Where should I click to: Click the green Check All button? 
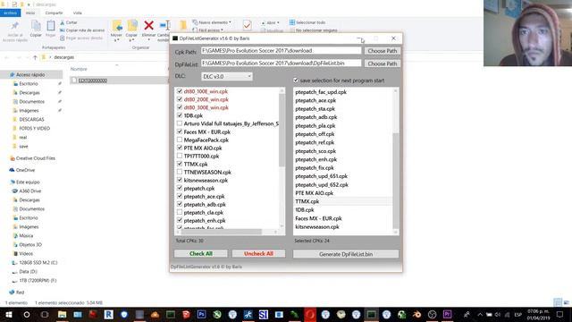[x=200, y=253]
